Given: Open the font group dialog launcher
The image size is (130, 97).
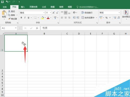Looking at the screenshot, I should pos(58,23).
